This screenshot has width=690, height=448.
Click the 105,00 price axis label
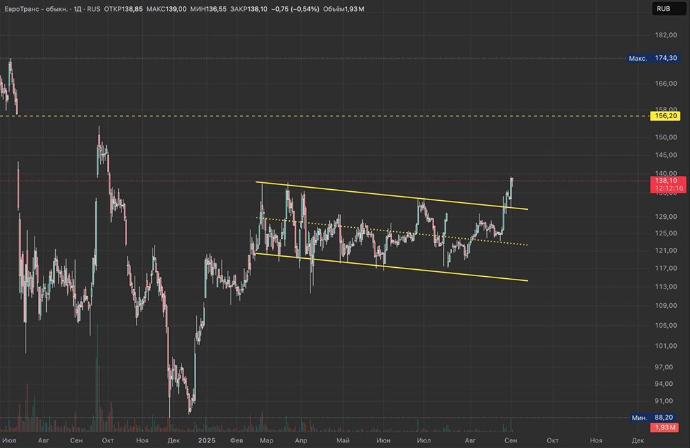(667, 325)
